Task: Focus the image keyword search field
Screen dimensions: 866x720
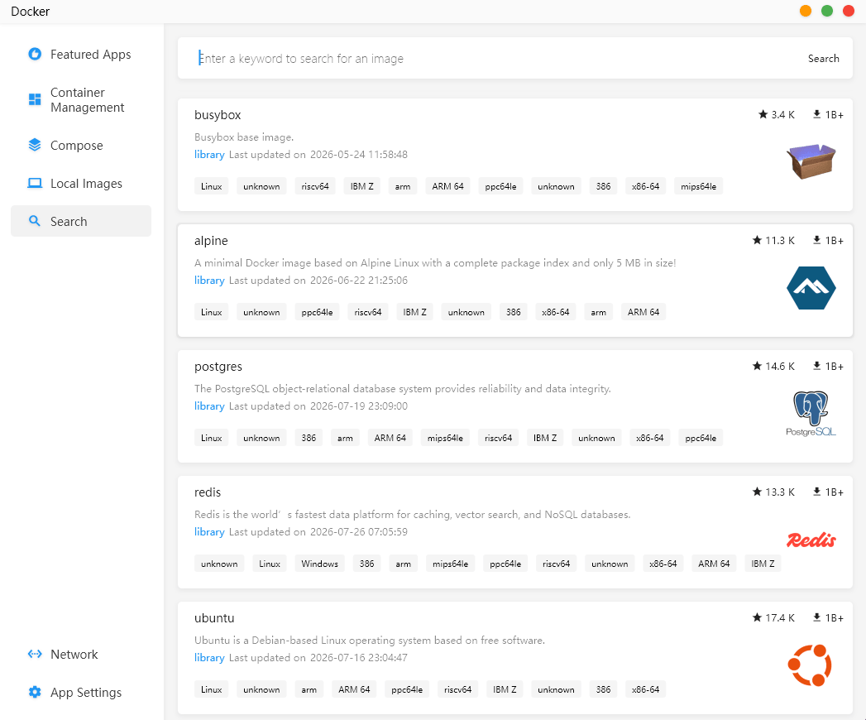Action: tap(497, 59)
